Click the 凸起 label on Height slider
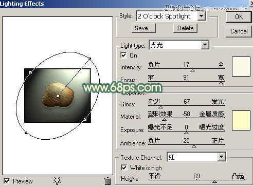Screen dimensions: 253x187 pyautogui.click(x=238, y=176)
